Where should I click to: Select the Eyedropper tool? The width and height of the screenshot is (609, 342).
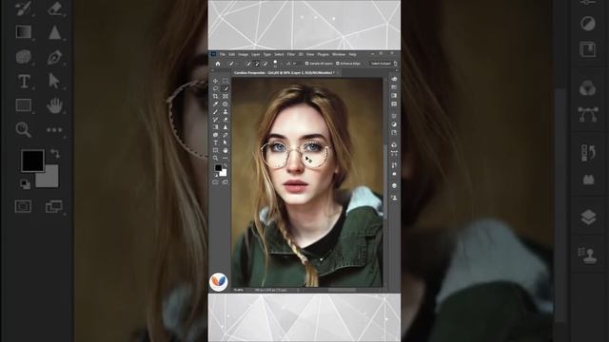click(216, 104)
